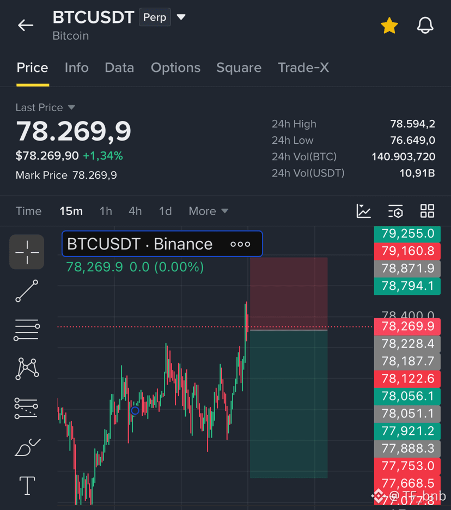Click the 78,051.1 gray price label
The width and height of the screenshot is (451, 510).
(x=407, y=414)
